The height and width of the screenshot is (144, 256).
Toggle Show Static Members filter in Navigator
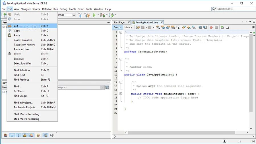pyautogui.click(x=18, y=135)
